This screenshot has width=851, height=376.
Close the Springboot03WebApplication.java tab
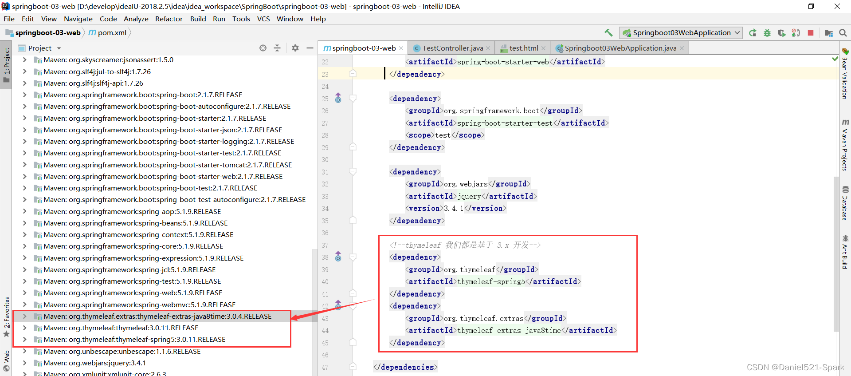click(x=682, y=48)
